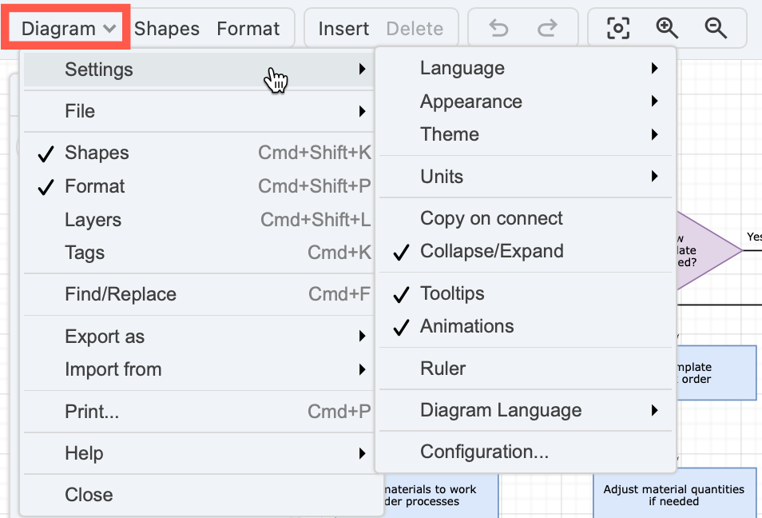Open the Appearance submenu

tap(470, 102)
